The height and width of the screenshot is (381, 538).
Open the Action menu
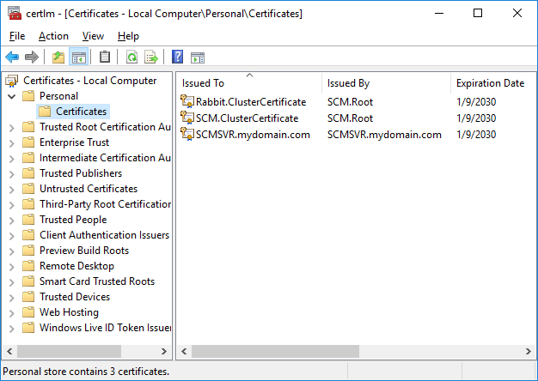(53, 36)
